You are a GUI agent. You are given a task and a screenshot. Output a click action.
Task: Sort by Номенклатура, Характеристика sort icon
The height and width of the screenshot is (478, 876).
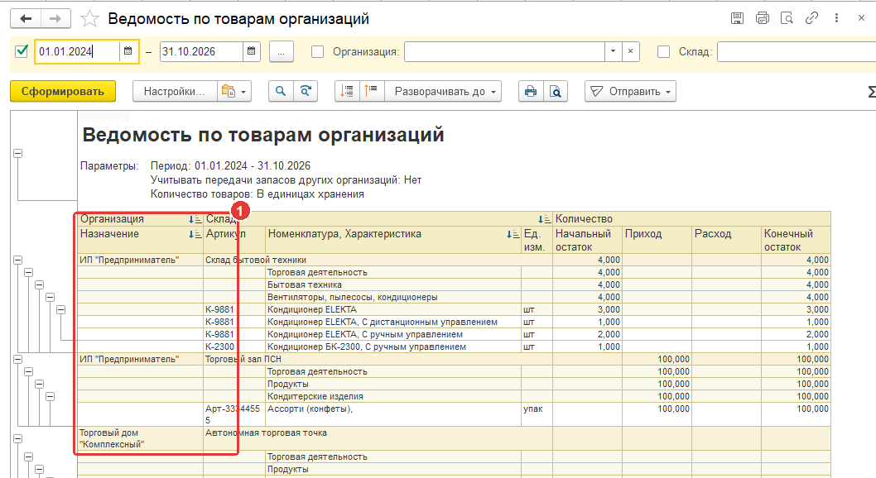click(x=513, y=234)
